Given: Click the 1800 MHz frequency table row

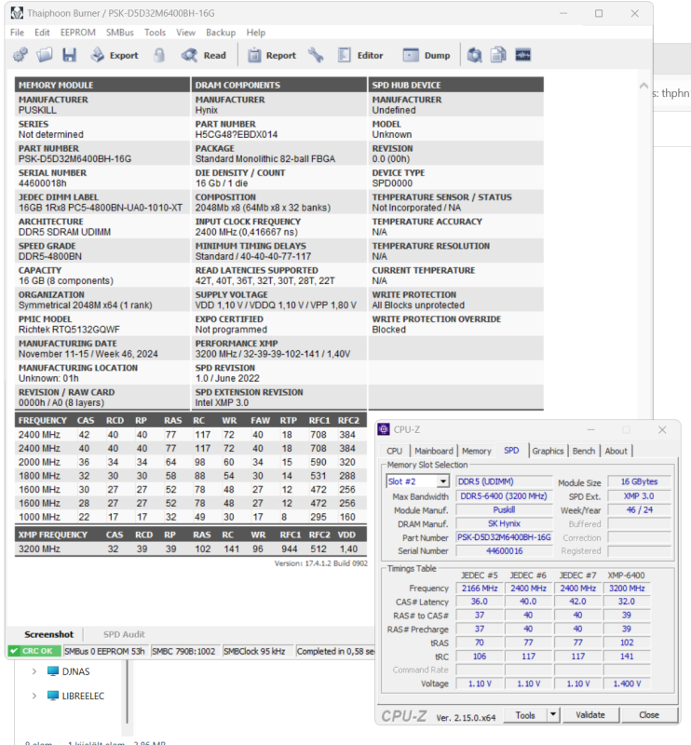Looking at the screenshot, I should coord(191,476).
